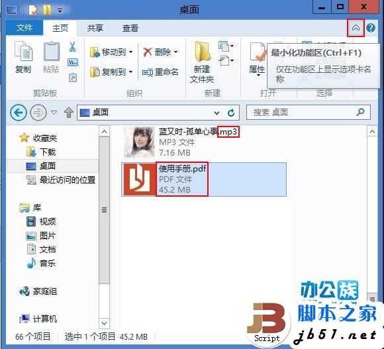This screenshot has width=384, height=349.
Task: Switch to the Home (主页) tab
Action: pos(60,28)
